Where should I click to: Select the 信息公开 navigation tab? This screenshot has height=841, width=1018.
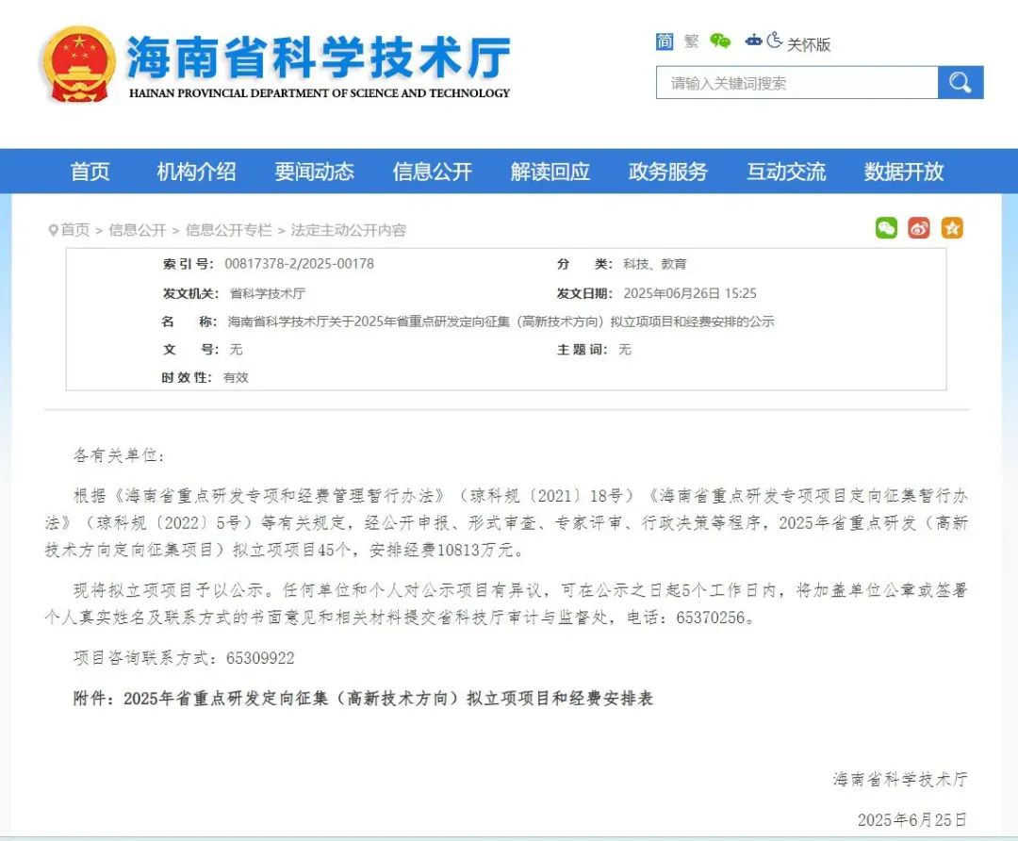432,172
